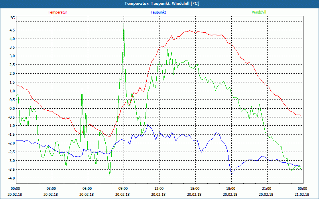
Task: Click the 4,5 y-axis value
Action: click(12, 30)
